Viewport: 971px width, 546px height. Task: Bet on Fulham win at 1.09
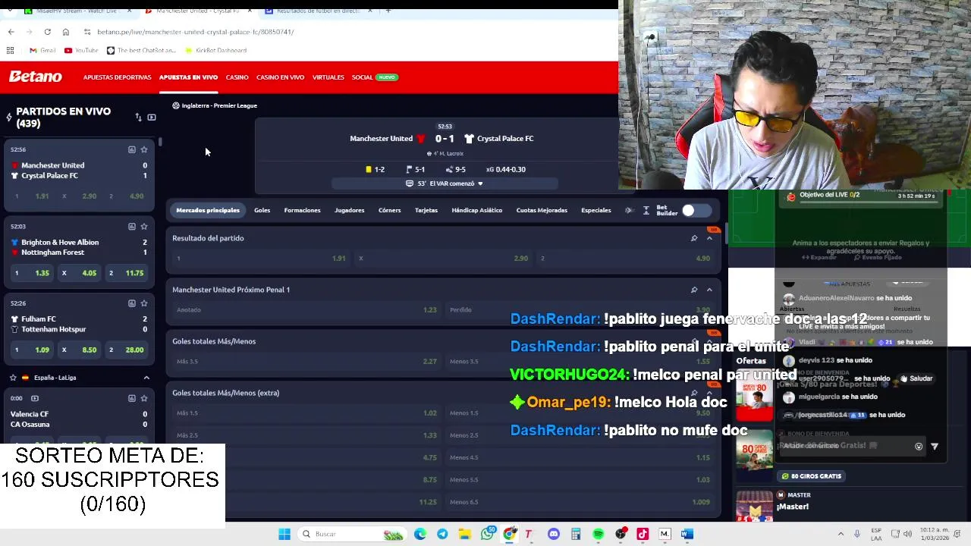[x=30, y=350]
